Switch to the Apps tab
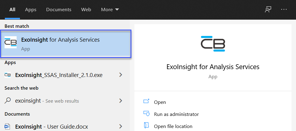This screenshot has width=296, height=131. click(x=31, y=10)
